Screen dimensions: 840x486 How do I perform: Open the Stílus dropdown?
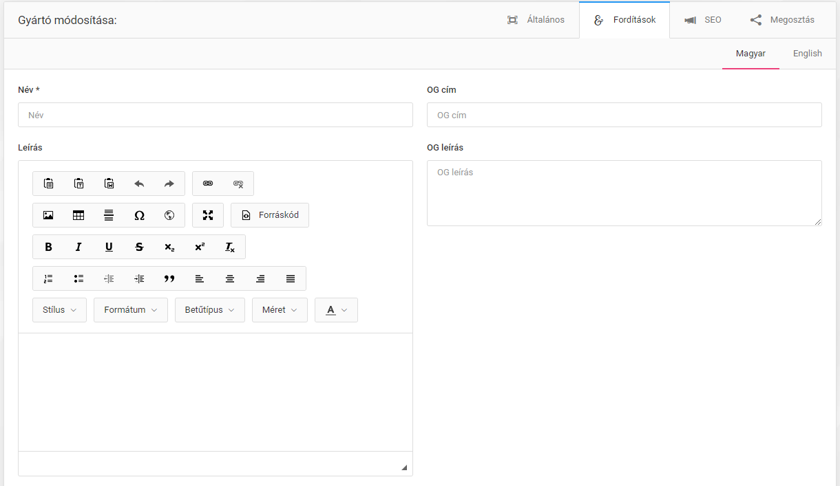tap(59, 310)
